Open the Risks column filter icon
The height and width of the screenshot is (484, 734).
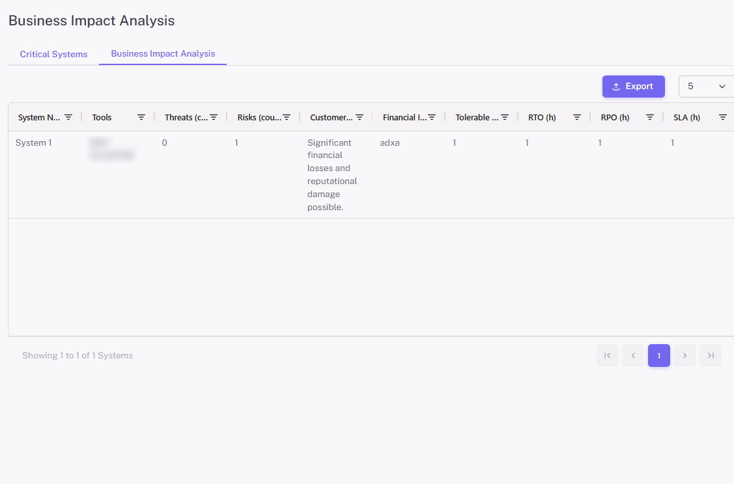(287, 118)
